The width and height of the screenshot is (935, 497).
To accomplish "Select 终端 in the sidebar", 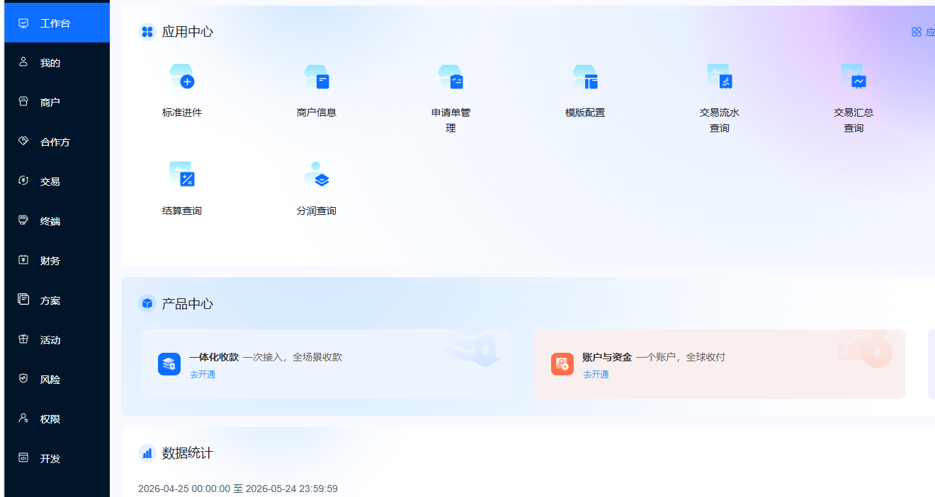I will point(57,221).
